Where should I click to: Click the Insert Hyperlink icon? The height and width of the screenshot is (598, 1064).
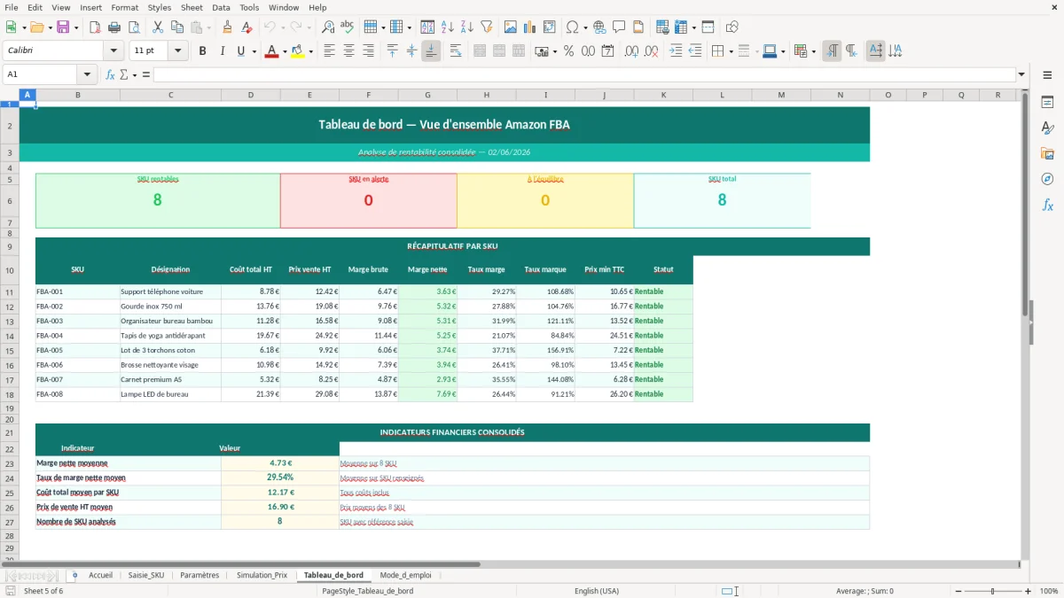click(599, 27)
